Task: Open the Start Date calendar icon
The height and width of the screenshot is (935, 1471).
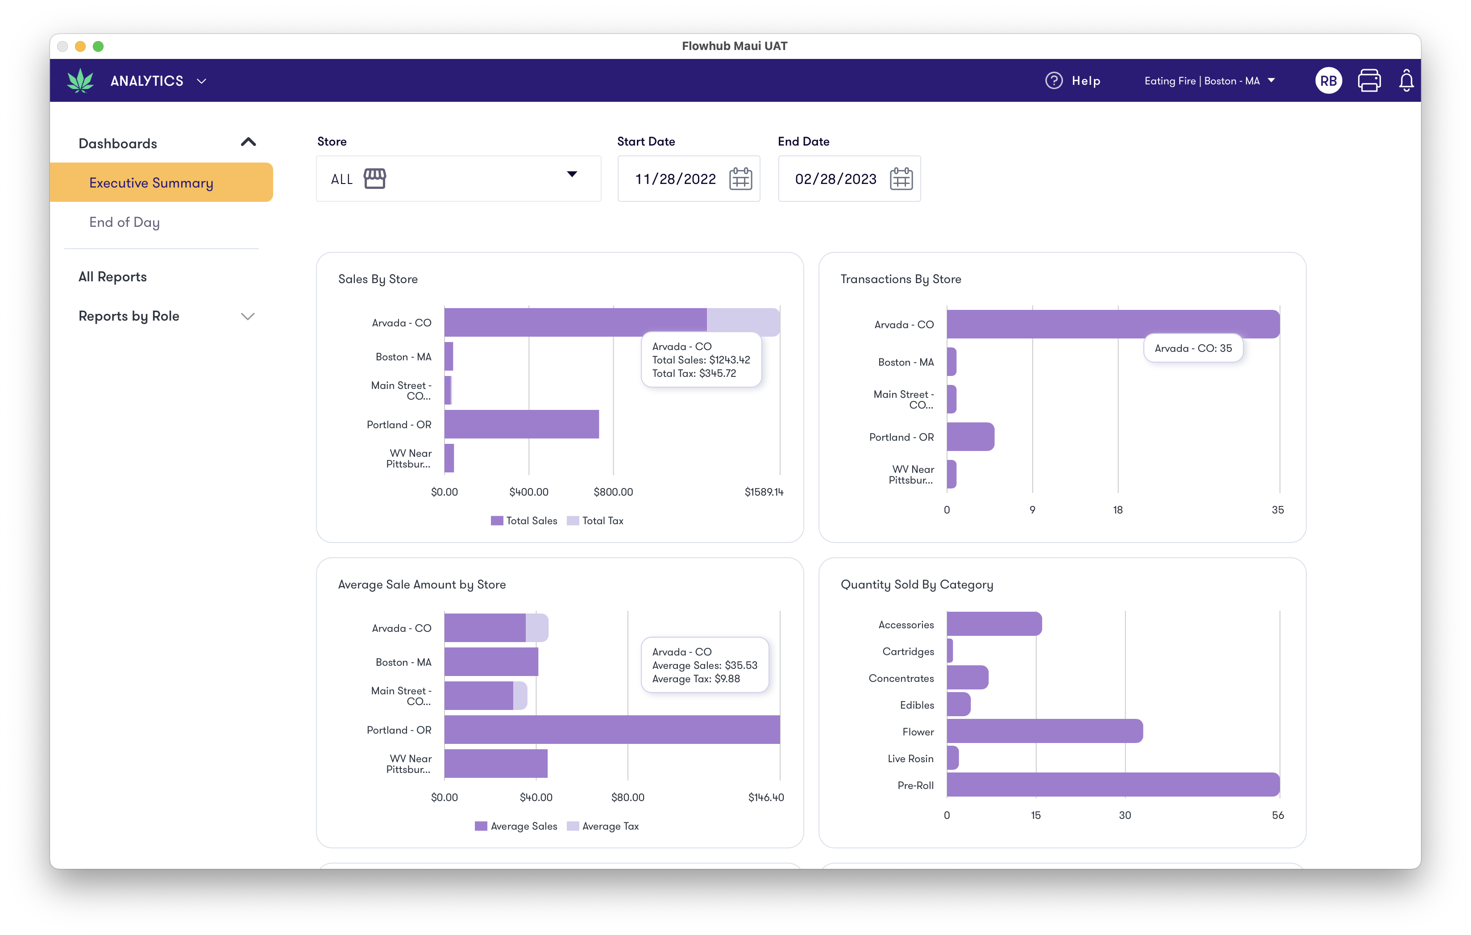Action: click(x=740, y=179)
